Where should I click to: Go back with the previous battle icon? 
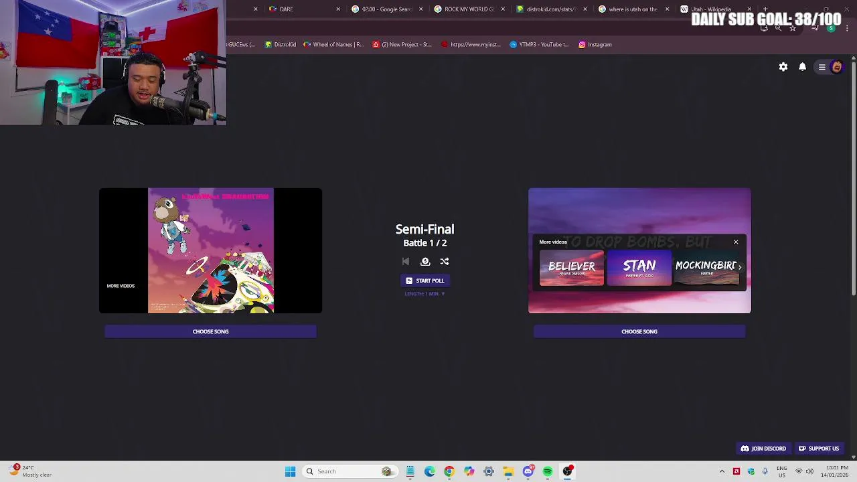tap(406, 262)
